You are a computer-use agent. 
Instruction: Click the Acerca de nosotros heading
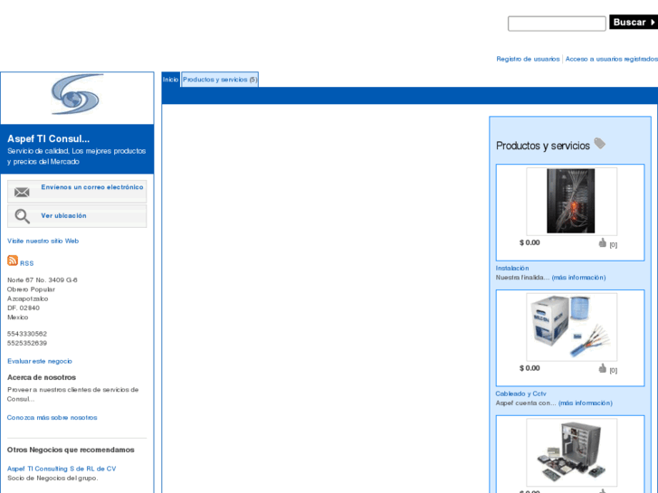point(42,377)
